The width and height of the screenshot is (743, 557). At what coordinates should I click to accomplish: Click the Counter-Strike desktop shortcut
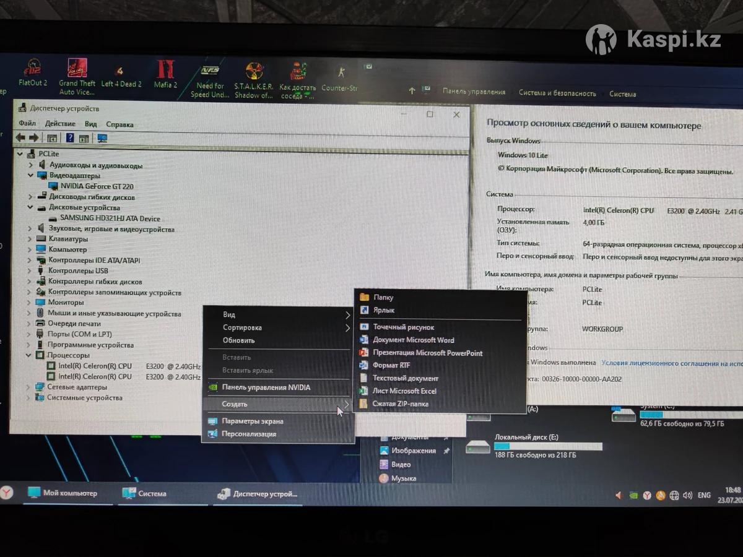[339, 78]
